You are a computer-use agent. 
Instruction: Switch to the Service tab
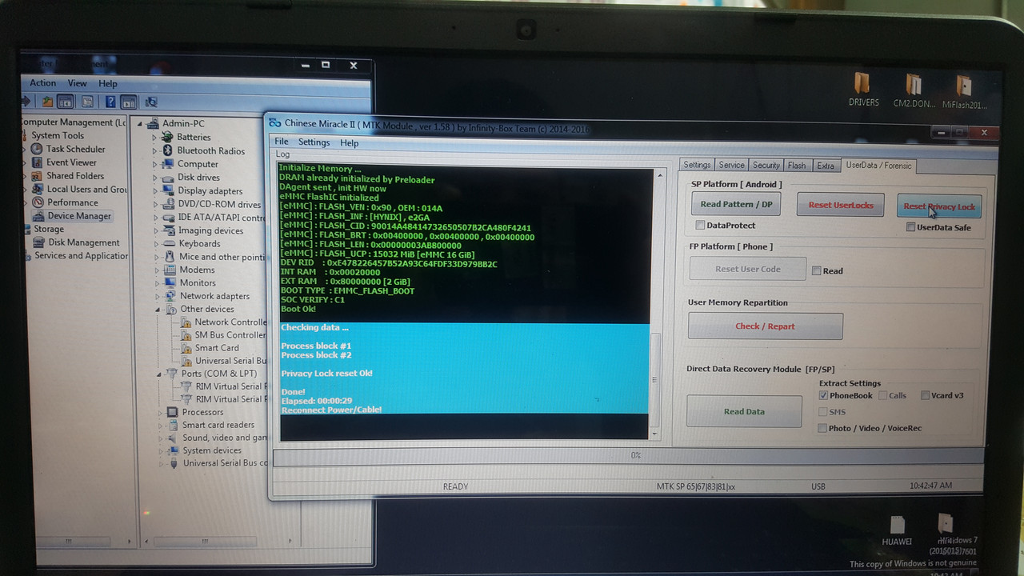tap(731, 165)
